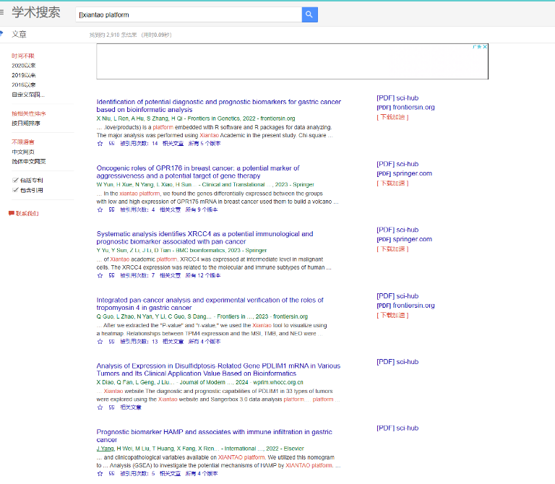
Task: Select 不限语言 language filter
Action: [23, 142]
